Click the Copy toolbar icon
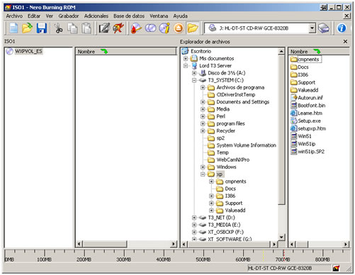 [72, 28]
